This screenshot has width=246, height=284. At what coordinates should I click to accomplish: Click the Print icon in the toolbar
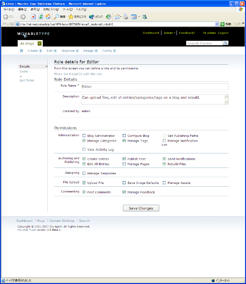[x=125, y=17]
